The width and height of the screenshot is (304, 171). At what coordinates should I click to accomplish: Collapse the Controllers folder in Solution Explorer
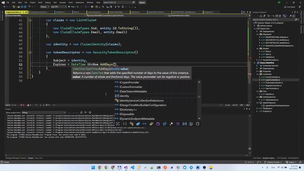pos(257,74)
